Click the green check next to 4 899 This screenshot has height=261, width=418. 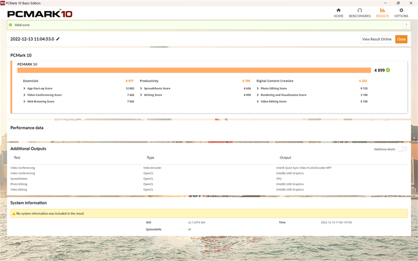coord(388,70)
